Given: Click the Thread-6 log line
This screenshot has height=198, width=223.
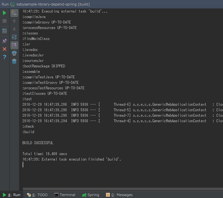Looking at the screenshot, I should 122,104.
